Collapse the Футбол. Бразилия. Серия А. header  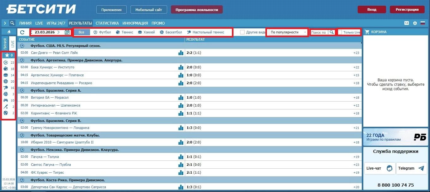tap(190, 90)
